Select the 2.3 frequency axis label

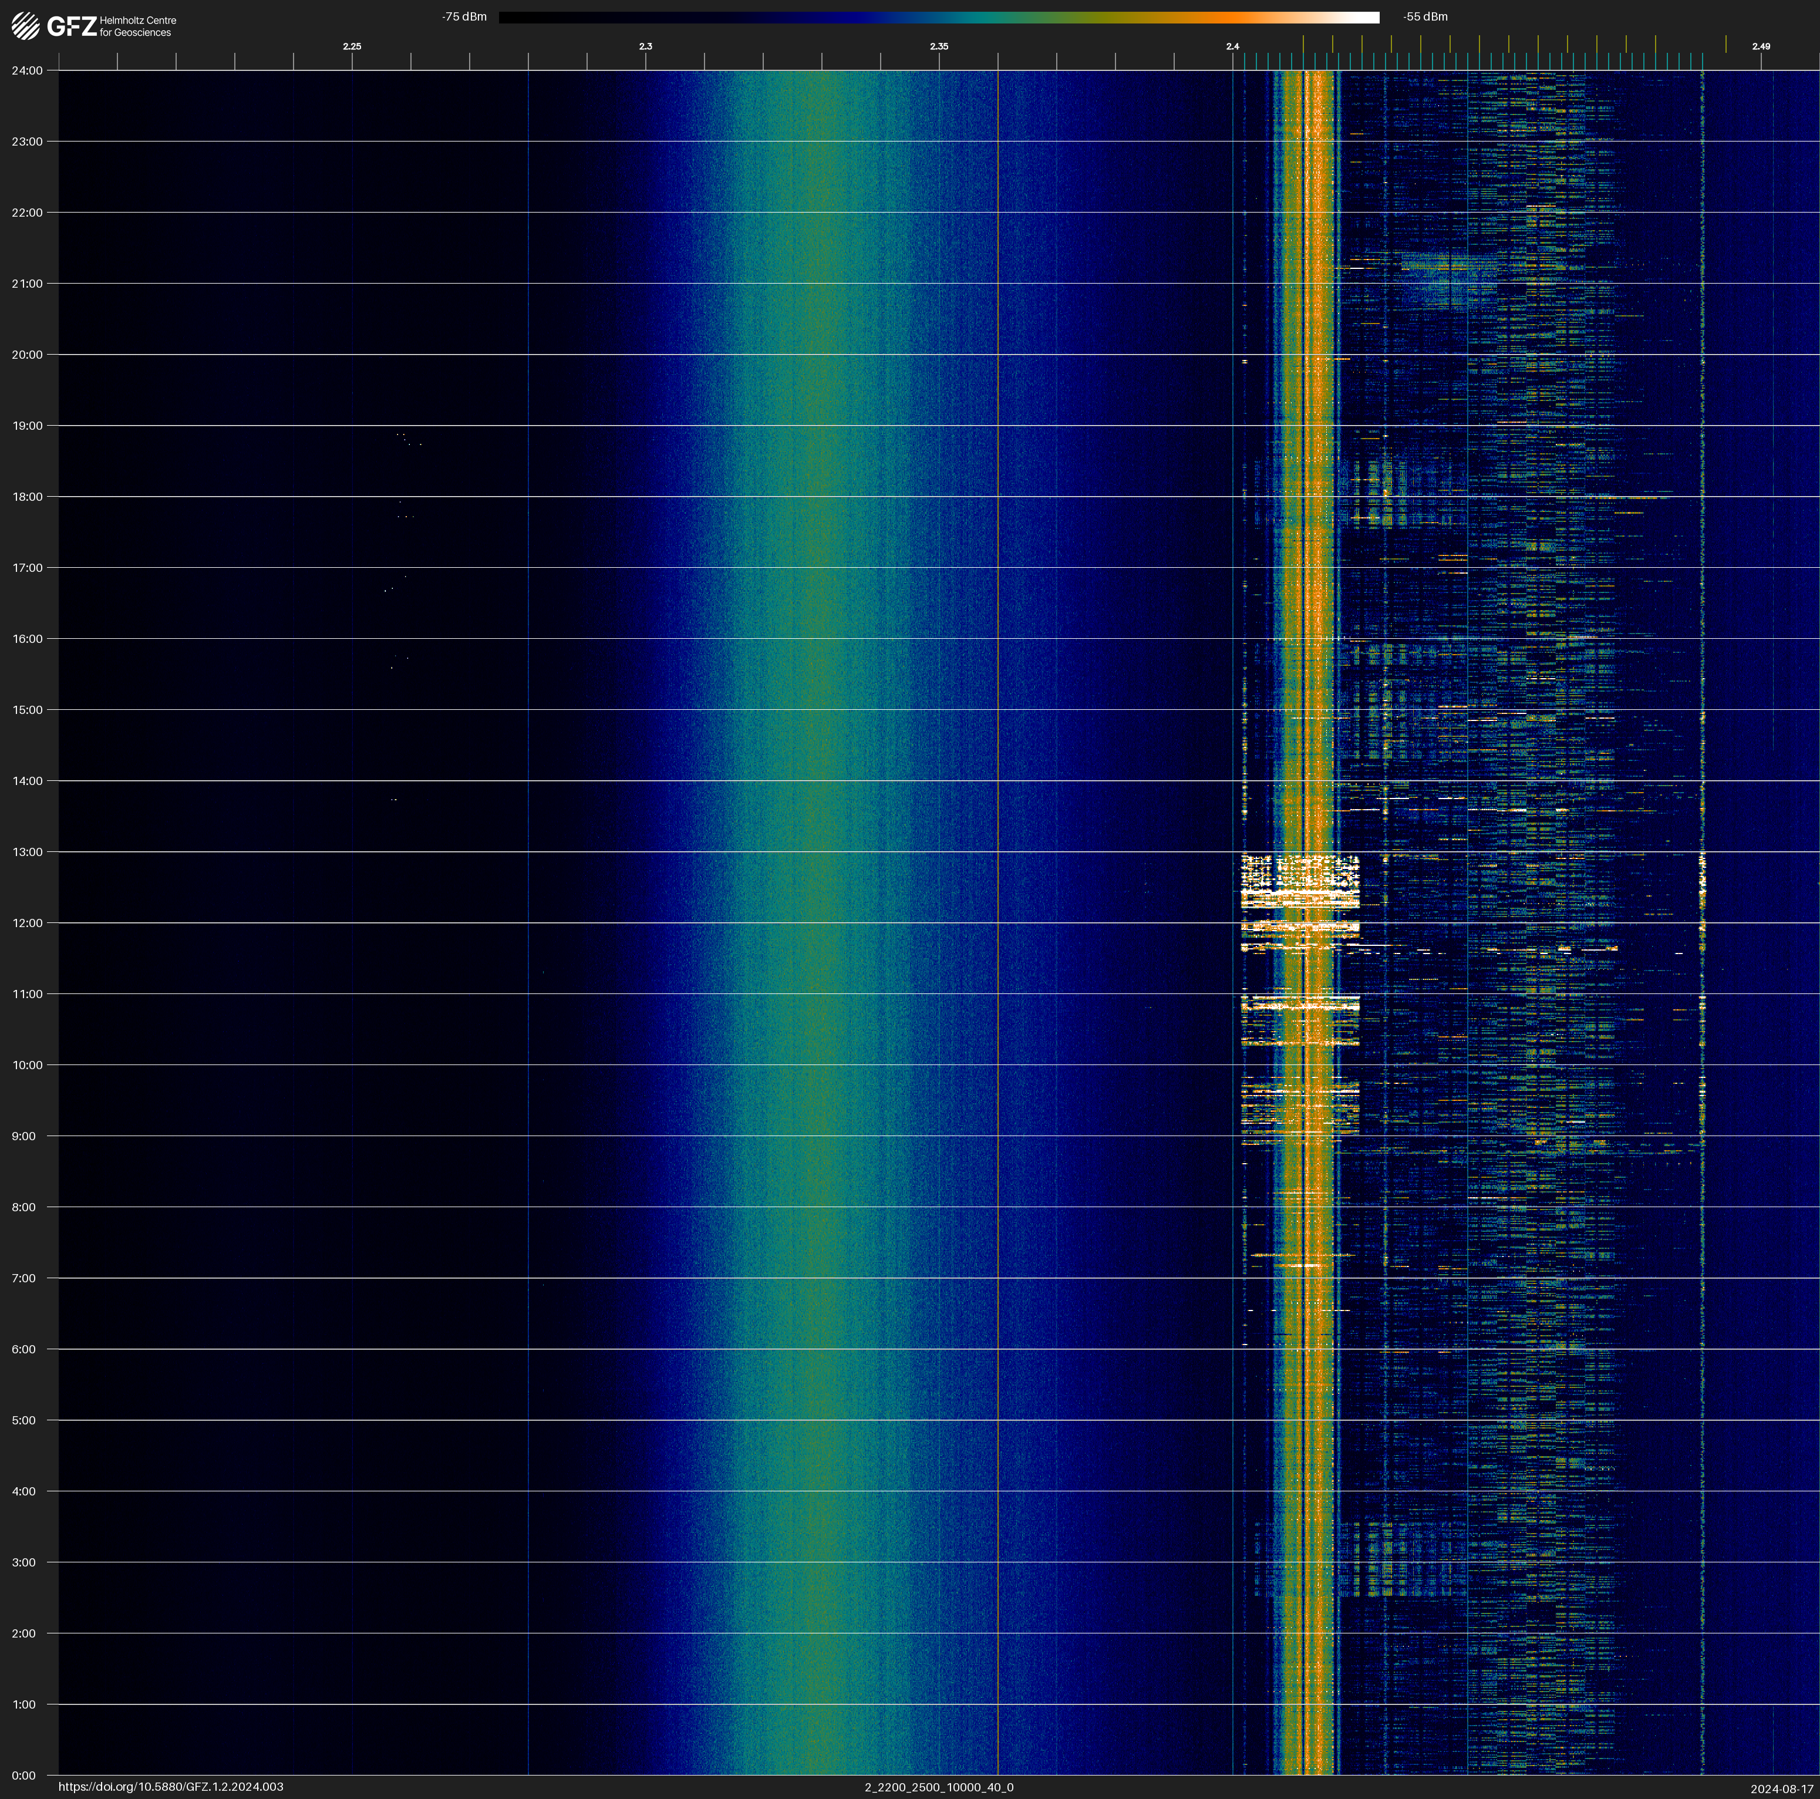[x=645, y=46]
